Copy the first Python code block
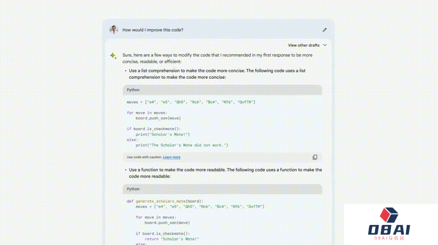The height and width of the screenshot is (245, 438). point(315,157)
